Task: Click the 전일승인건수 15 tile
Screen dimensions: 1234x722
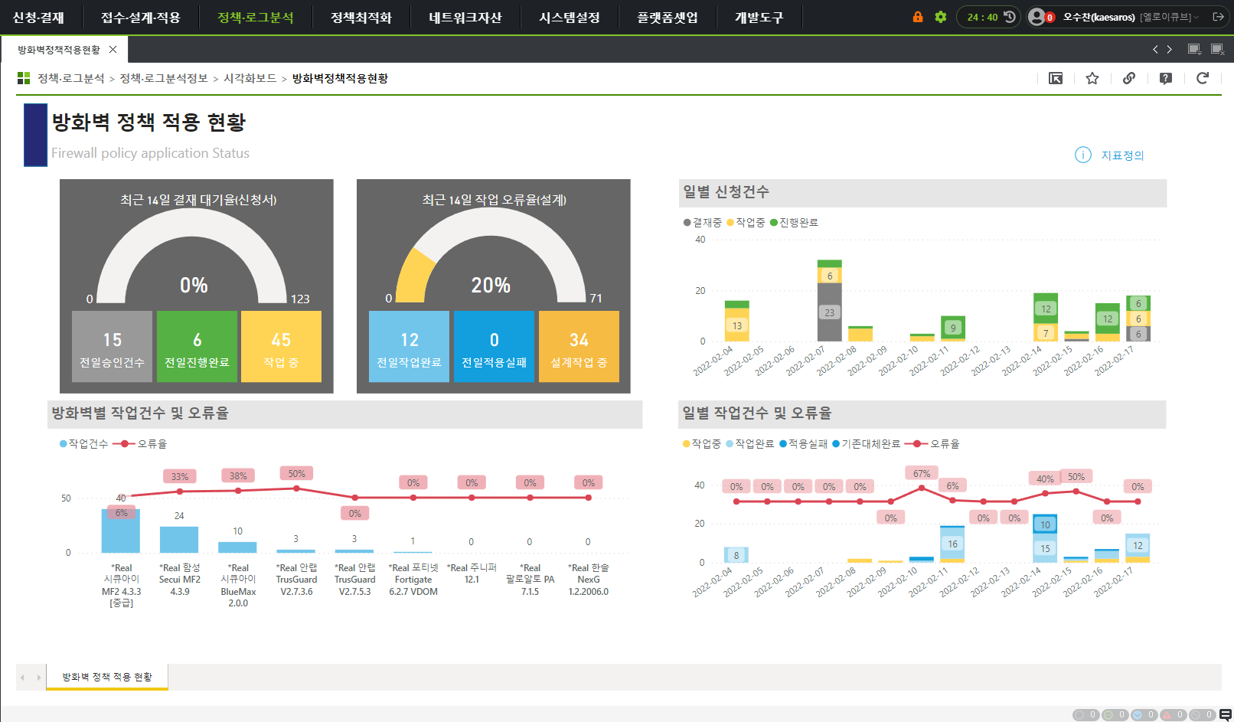Action: point(112,346)
